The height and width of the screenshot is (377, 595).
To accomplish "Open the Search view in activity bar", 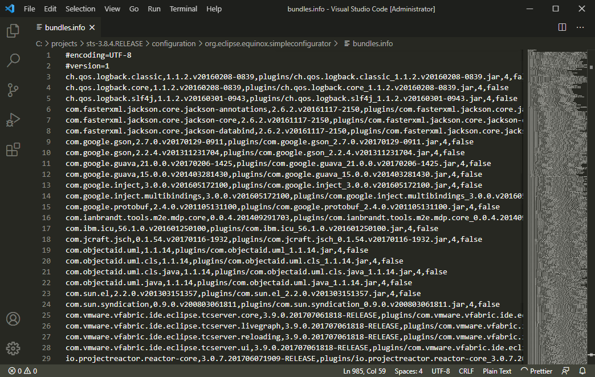I will [x=13, y=60].
